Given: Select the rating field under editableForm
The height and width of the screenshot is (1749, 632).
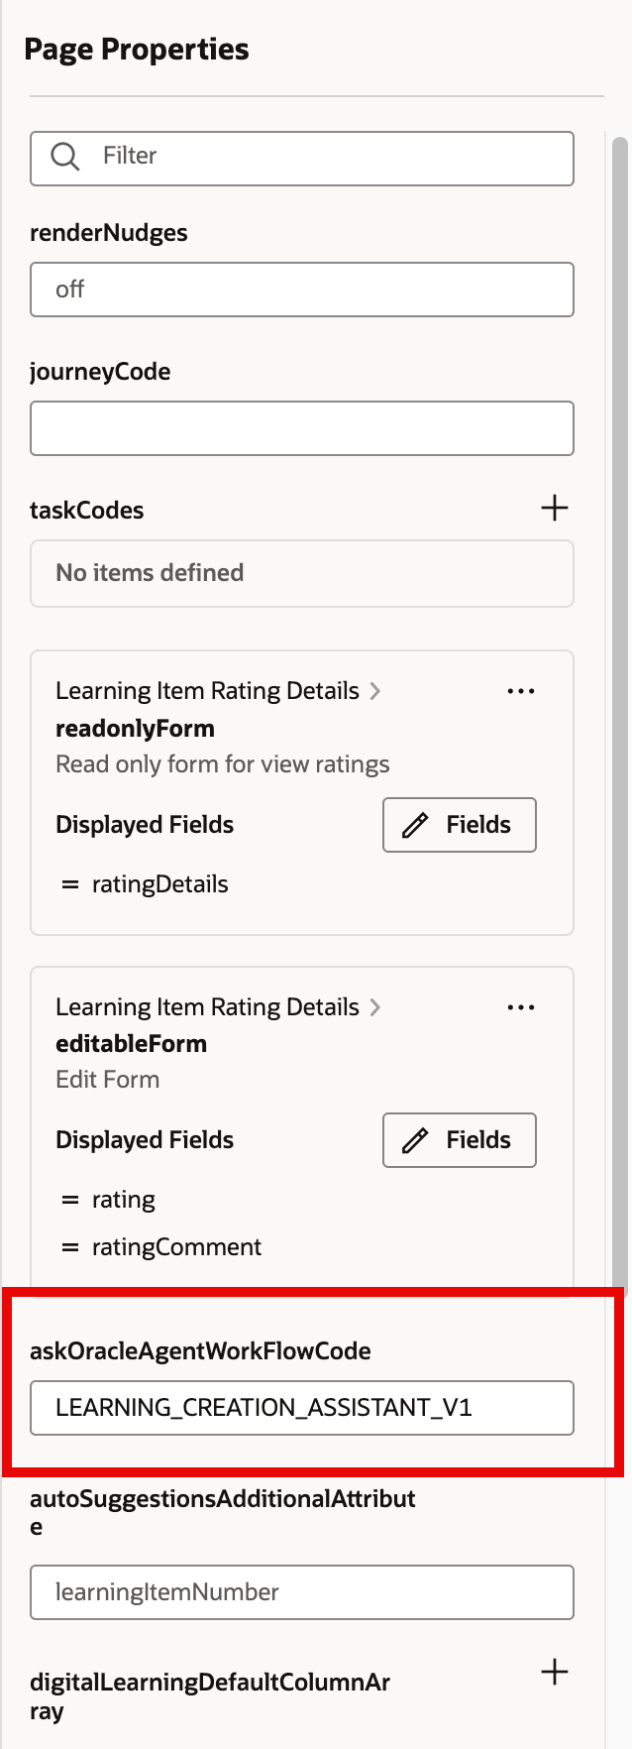Looking at the screenshot, I should (x=123, y=1199).
